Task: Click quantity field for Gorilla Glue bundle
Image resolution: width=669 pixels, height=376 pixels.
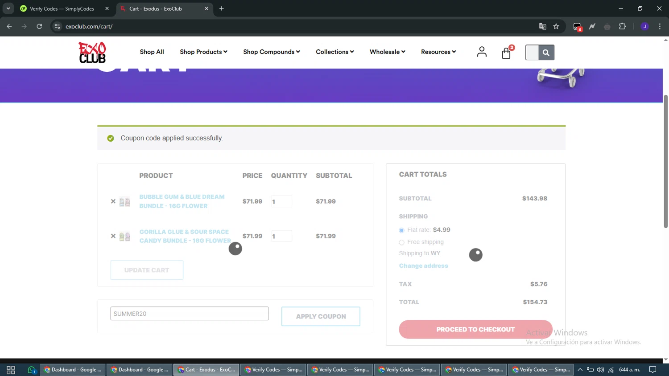Action: 281,236
